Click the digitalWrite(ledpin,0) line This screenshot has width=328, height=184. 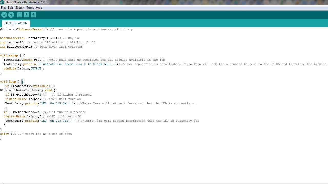pos(42,116)
